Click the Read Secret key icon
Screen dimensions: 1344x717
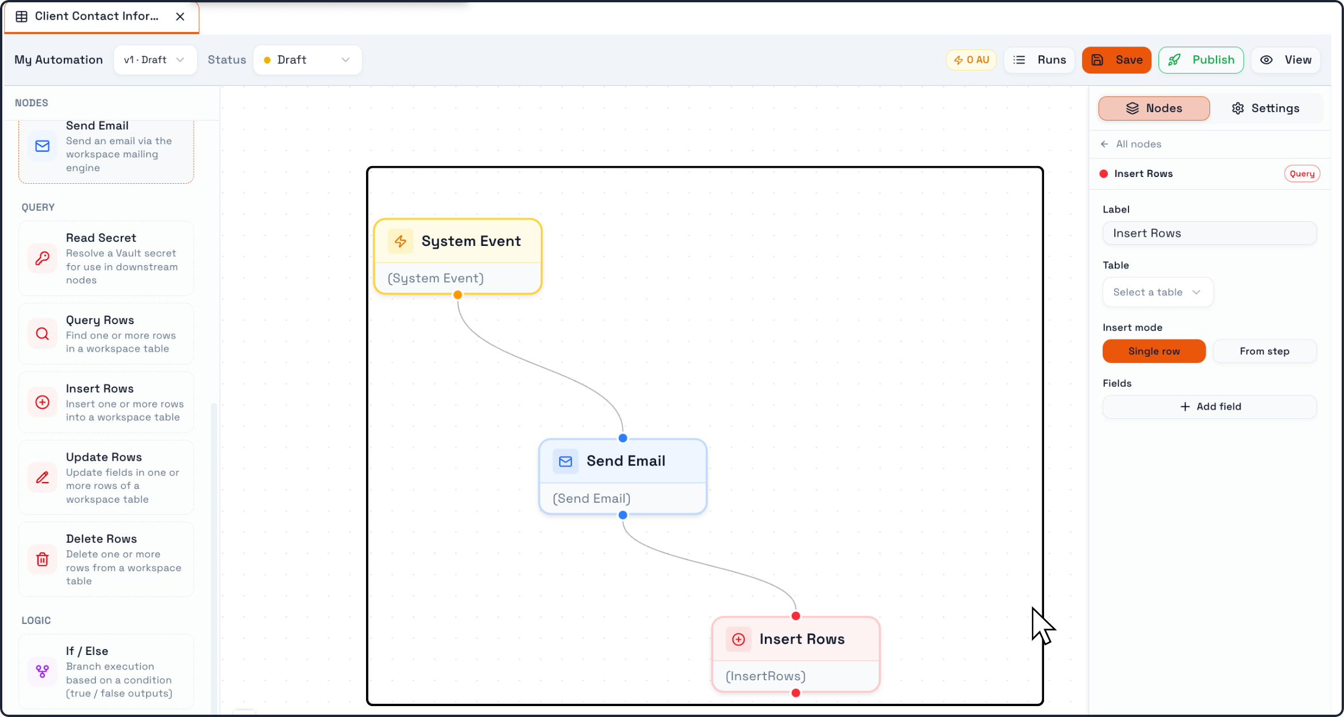43,259
